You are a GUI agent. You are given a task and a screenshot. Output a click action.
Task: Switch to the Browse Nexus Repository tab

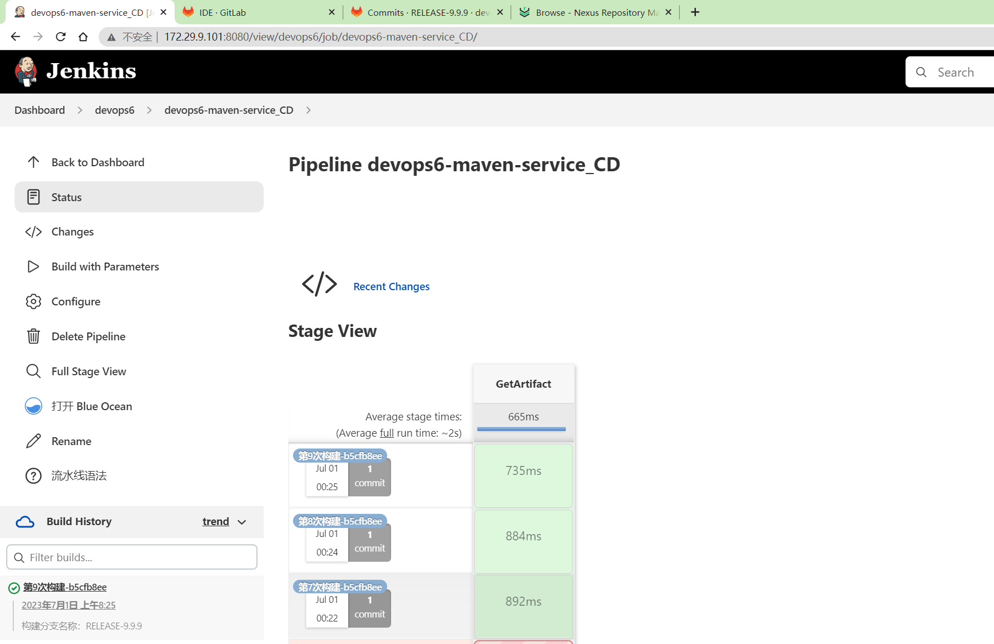(596, 12)
